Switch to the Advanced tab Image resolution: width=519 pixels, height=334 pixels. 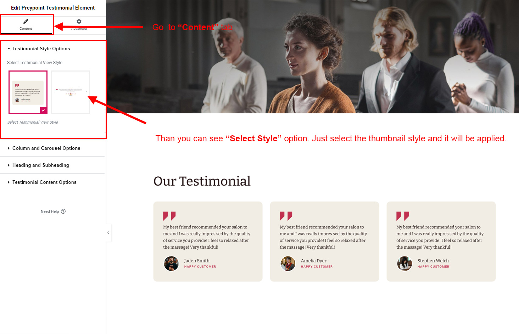[x=79, y=25]
